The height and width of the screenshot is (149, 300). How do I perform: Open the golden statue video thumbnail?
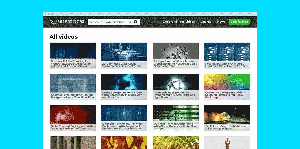pyautogui.click(x=227, y=143)
